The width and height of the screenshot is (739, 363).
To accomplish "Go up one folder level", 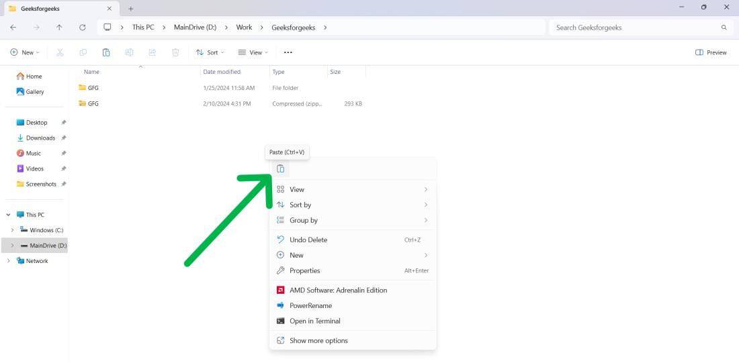I will pyautogui.click(x=59, y=28).
